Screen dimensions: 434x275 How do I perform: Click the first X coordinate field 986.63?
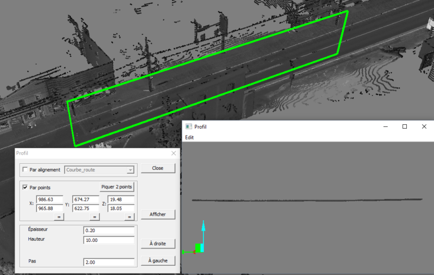tap(49, 200)
